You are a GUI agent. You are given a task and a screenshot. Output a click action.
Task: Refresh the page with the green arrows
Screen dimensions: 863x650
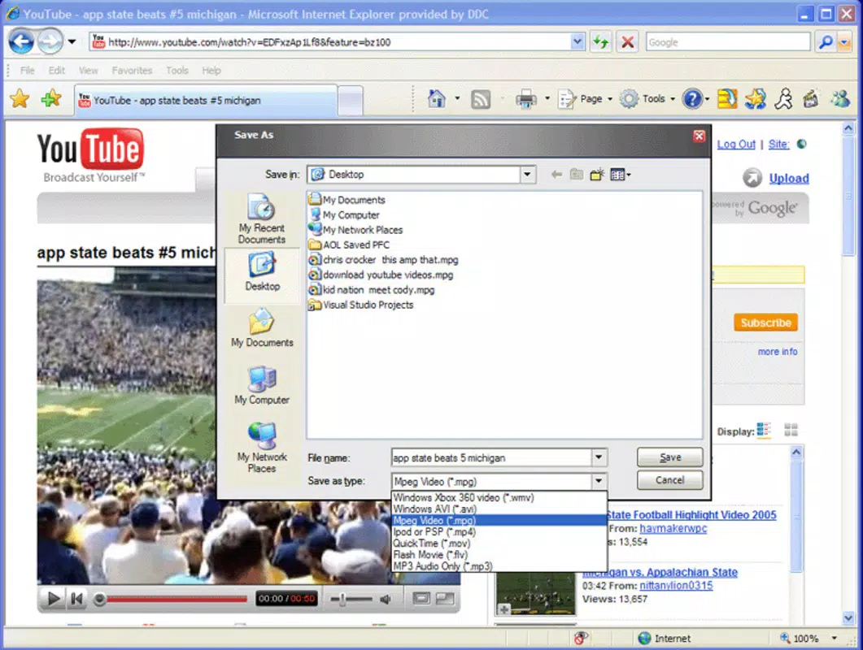tap(600, 41)
